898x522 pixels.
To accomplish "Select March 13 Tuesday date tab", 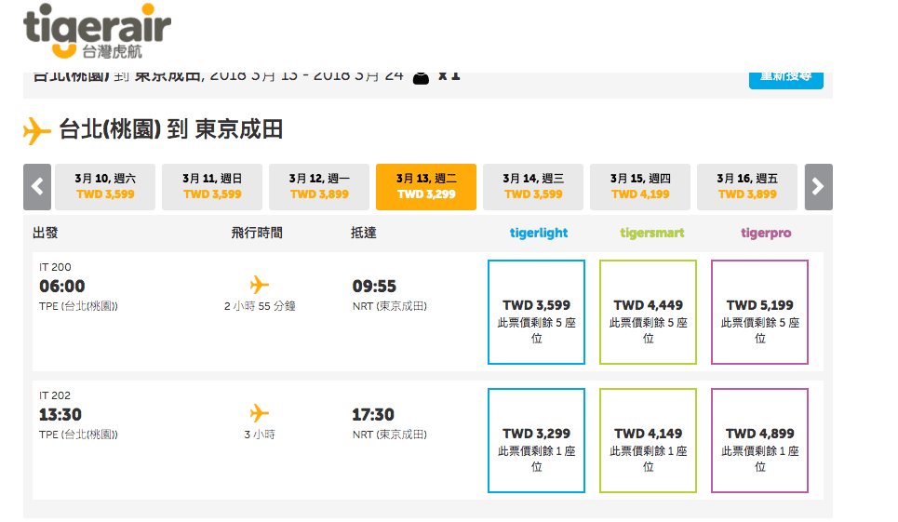I will tap(426, 187).
